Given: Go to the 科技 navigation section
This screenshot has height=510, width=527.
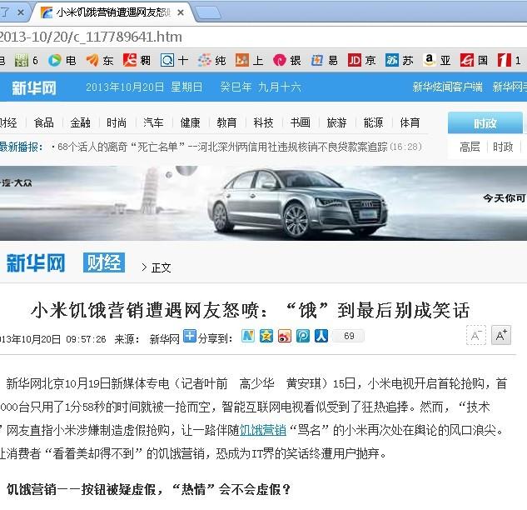Looking at the screenshot, I should [x=263, y=122].
